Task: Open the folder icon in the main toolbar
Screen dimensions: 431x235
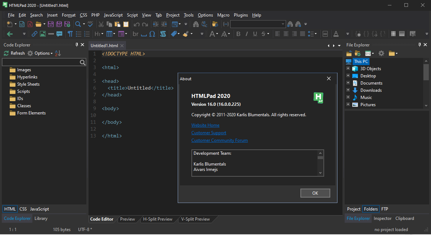Action: (38, 24)
